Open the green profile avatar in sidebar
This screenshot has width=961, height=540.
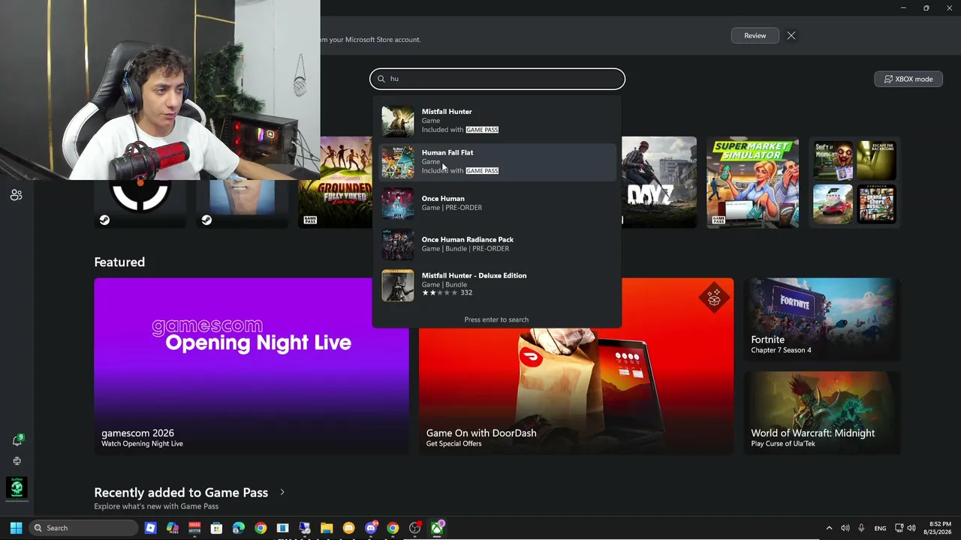pos(17,487)
